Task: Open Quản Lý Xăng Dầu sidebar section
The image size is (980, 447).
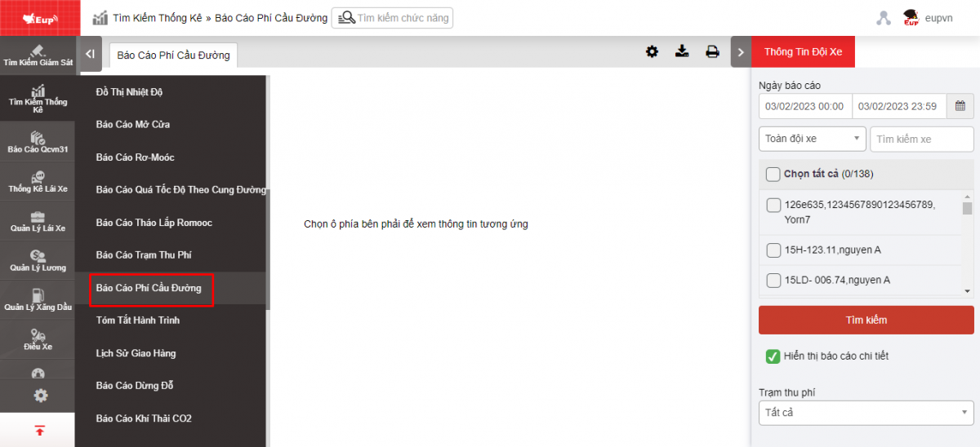Action: pos(38,299)
